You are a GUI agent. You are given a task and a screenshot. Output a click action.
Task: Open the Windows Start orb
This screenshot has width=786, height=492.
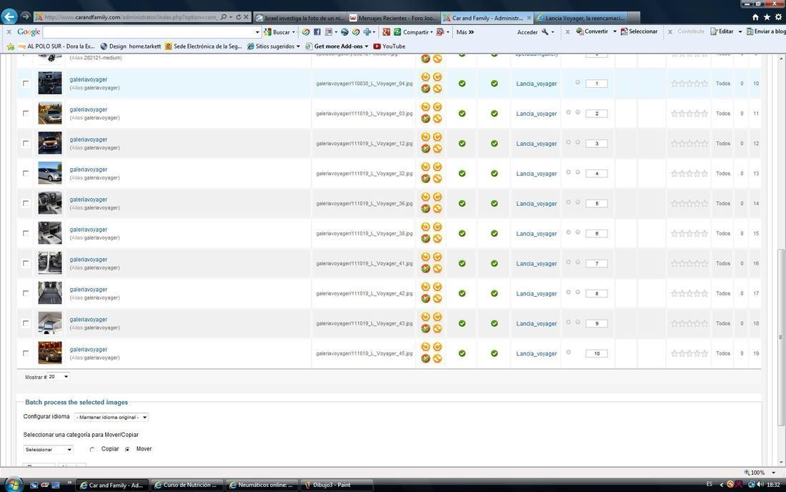pos(12,484)
